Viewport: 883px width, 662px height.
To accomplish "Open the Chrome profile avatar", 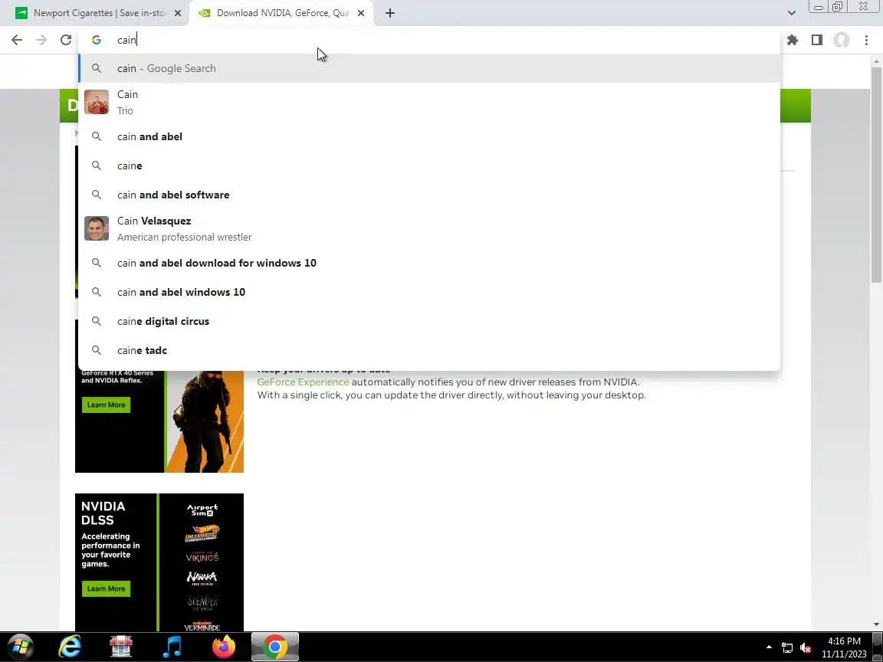I will 842,40.
